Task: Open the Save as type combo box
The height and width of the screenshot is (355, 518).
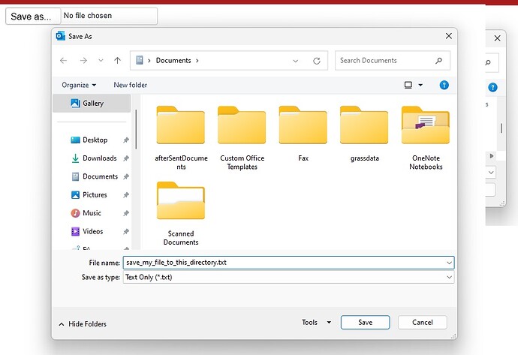Action: click(x=289, y=277)
